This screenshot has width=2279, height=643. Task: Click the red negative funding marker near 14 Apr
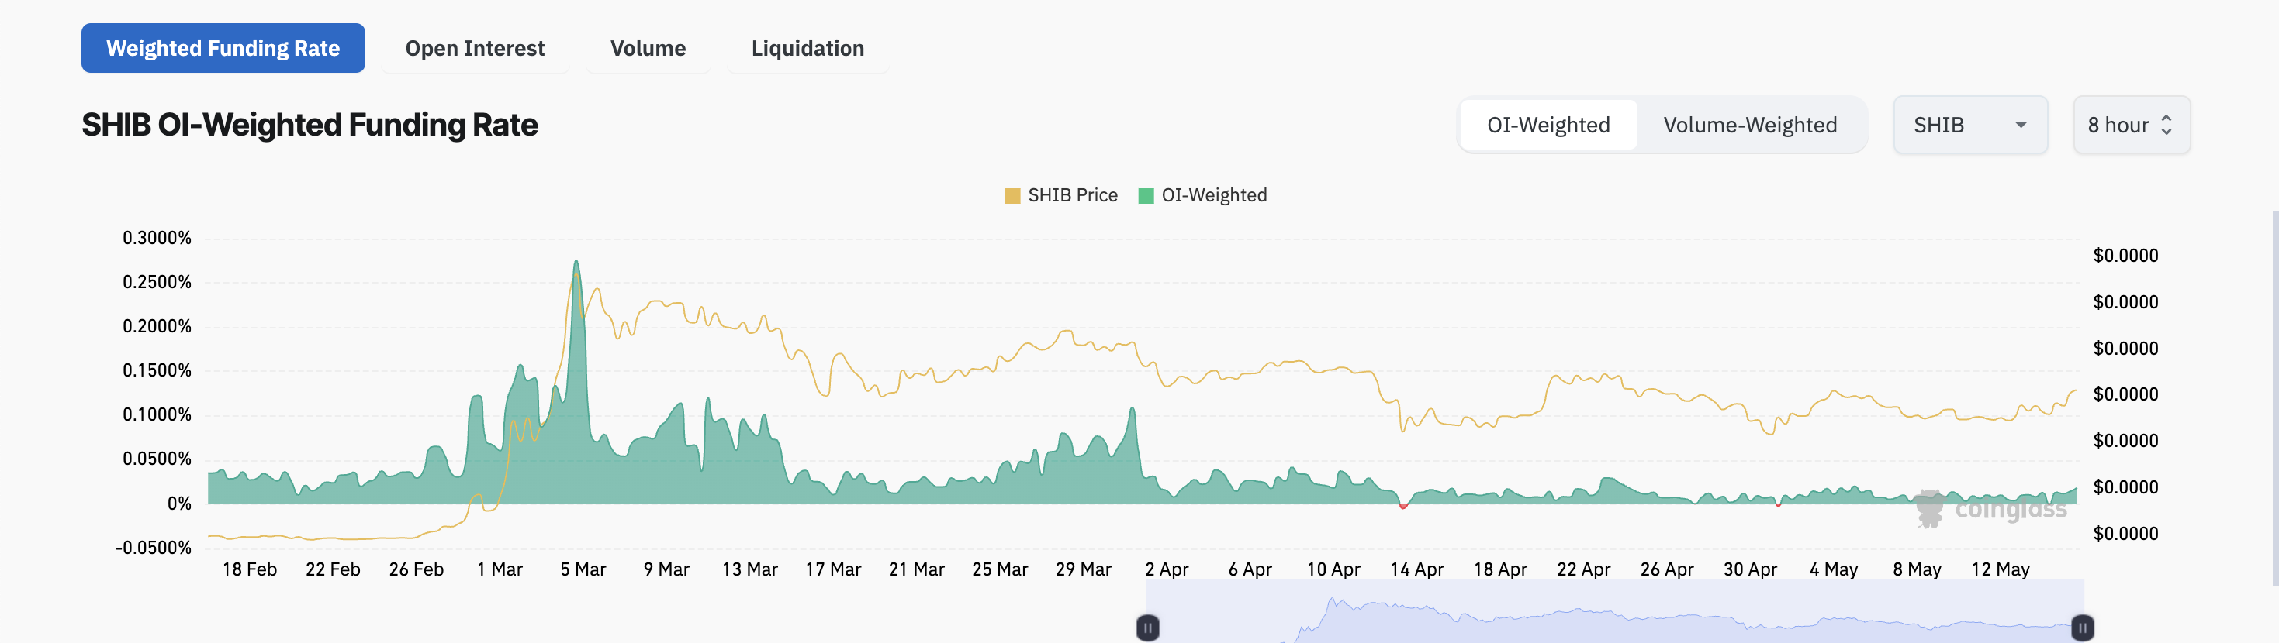point(1402,506)
